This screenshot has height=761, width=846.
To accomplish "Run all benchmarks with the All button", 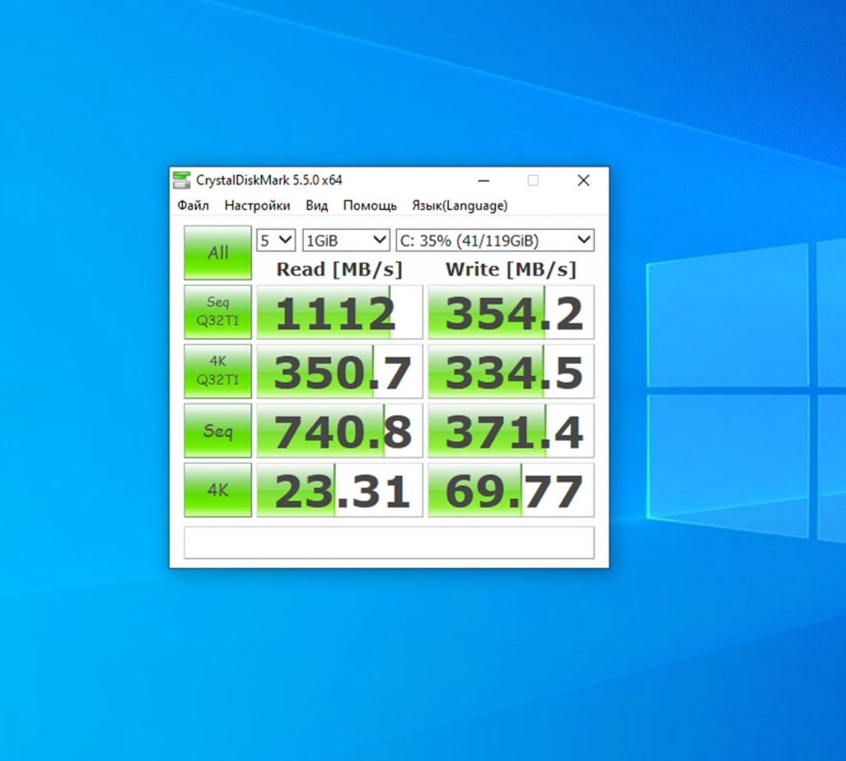I will (x=218, y=252).
